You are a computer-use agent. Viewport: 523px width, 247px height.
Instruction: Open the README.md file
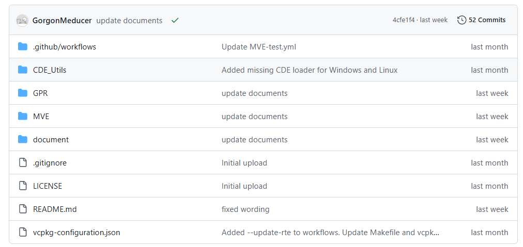(55, 209)
